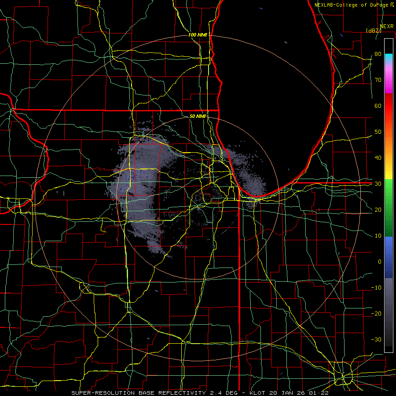Click the [dBZ] units label
This screenshot has width=396, height=396.
[x=374, y=30]
